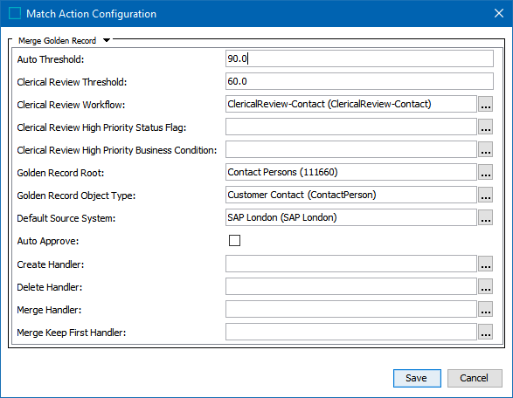
Task: Browse for Merge Keep First Handler
Action: [486, 332]
